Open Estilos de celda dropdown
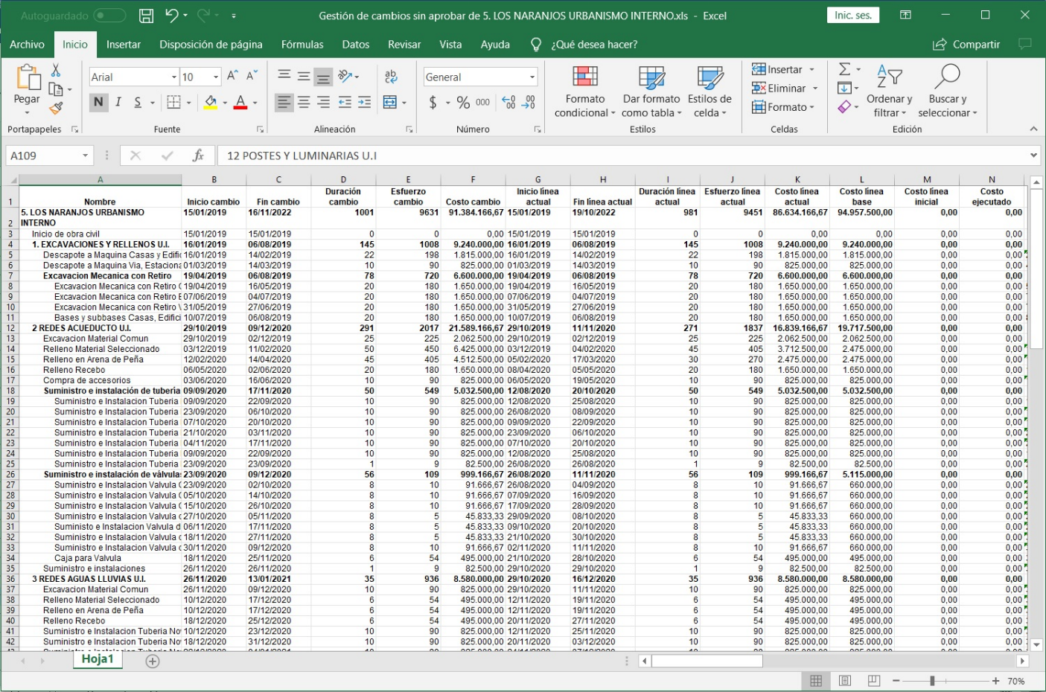The height and width of the screenshot is (692, 1046). pyautogui.click(x=709, y=92)
